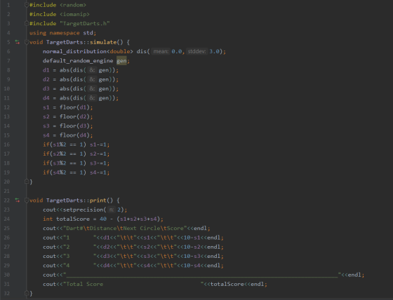393x300 pixels.
Task: Click '<random>' in the first include
Action: tap(73, 5)
